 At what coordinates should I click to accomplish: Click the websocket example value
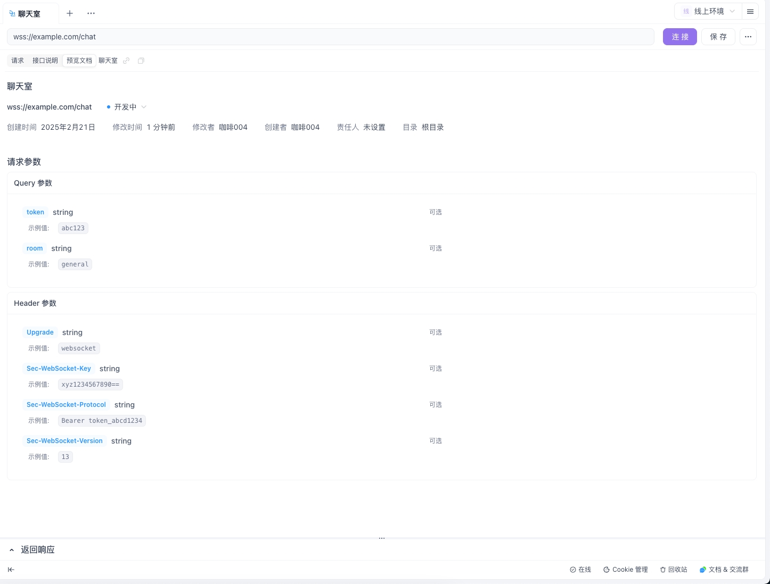point(79,348)
